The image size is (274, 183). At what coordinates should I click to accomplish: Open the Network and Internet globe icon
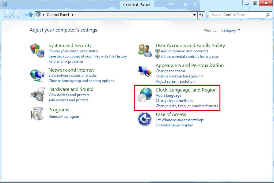[x=37, y=76]
